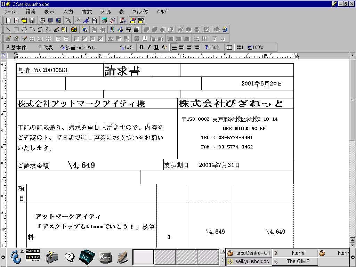Open the 入力 menu
356x267 pixels.
coord(68,11)
